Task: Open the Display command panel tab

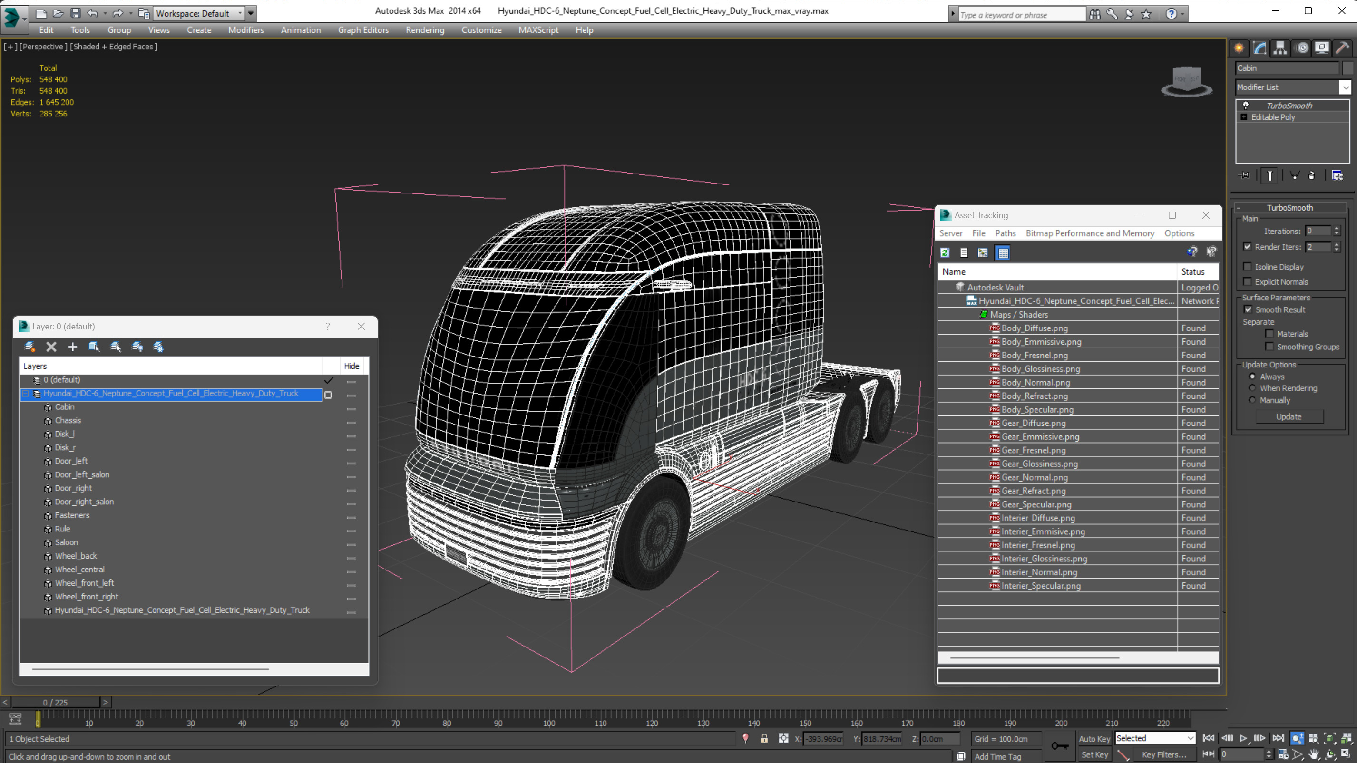Action: [1322, 48]
